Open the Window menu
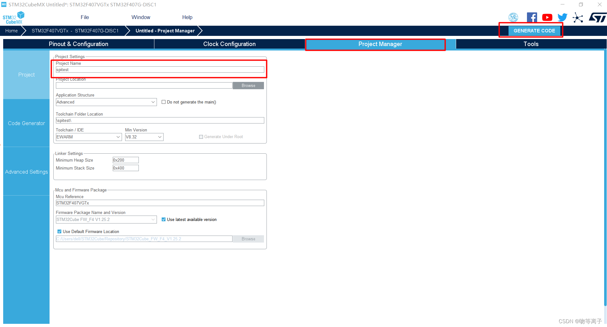The width and height of the screenshot is (607, 327). point(141,17)
